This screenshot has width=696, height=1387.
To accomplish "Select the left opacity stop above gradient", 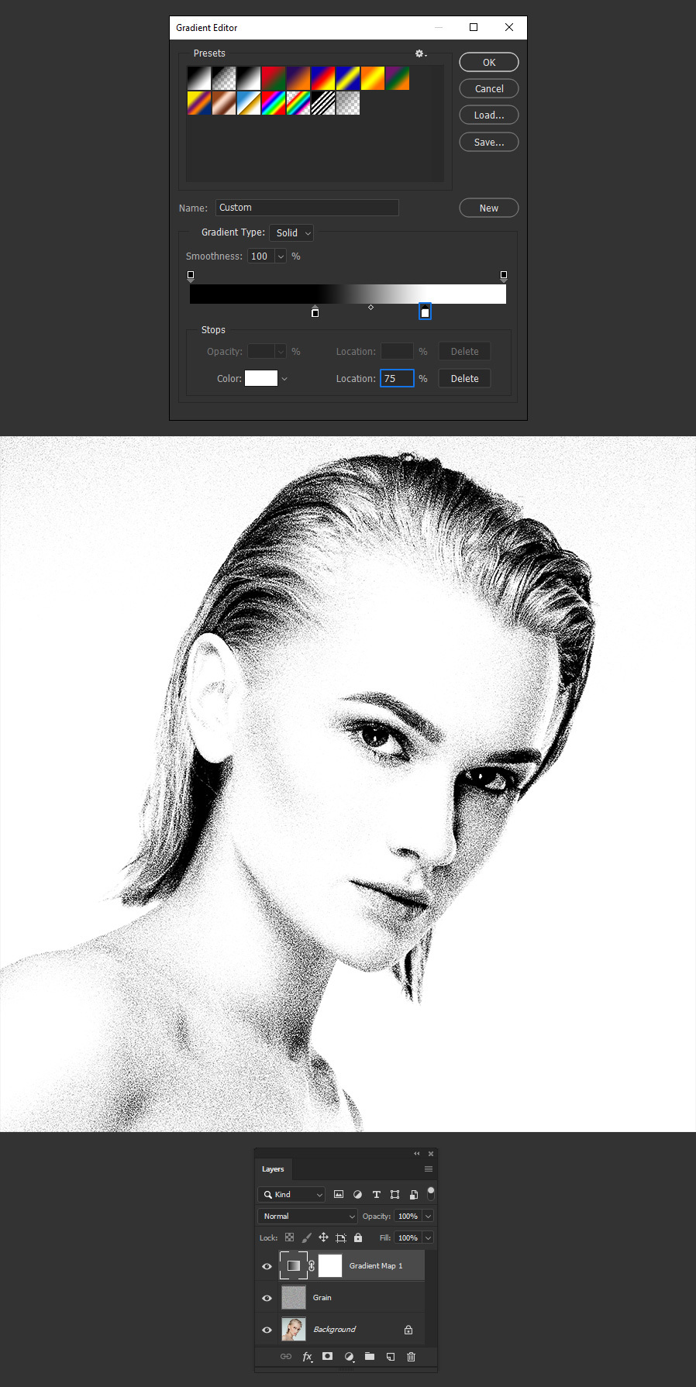I will 191,276.
